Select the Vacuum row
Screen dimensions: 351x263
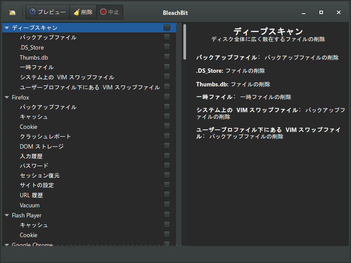(89, 205)
